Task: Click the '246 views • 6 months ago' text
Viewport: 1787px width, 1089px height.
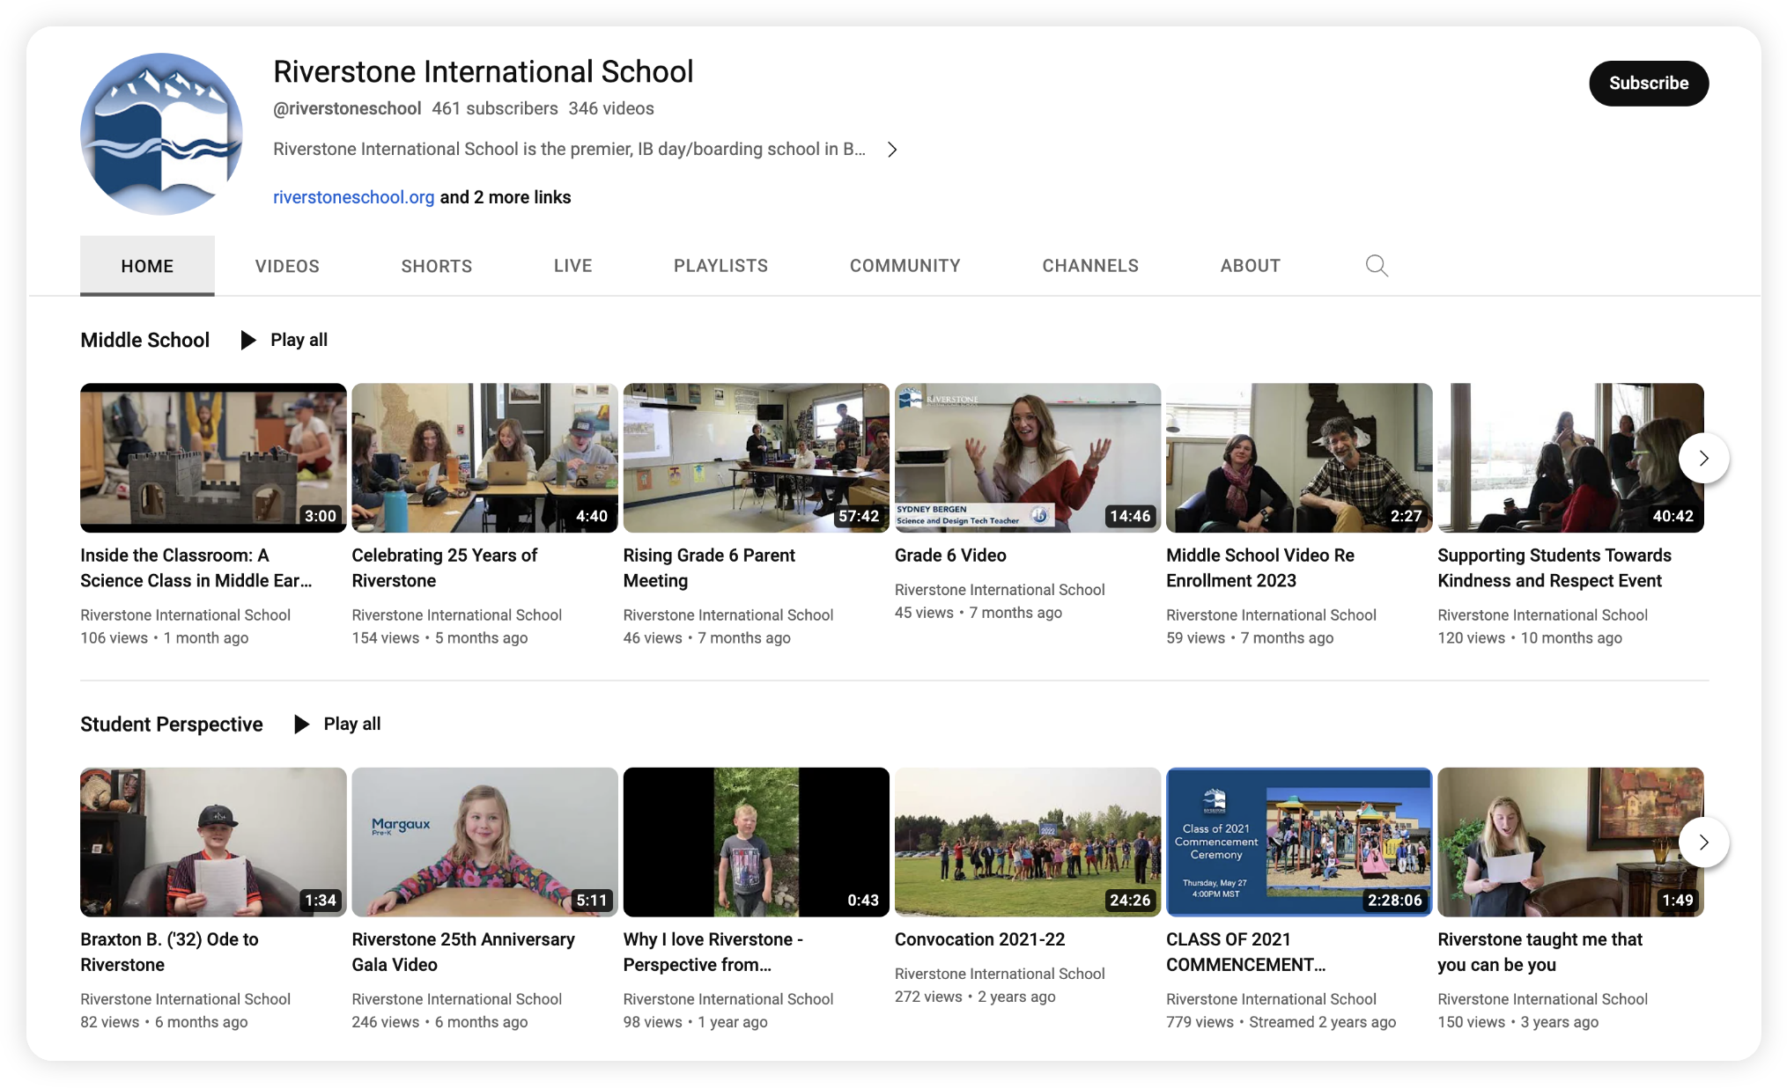Action: (439, 1022)
